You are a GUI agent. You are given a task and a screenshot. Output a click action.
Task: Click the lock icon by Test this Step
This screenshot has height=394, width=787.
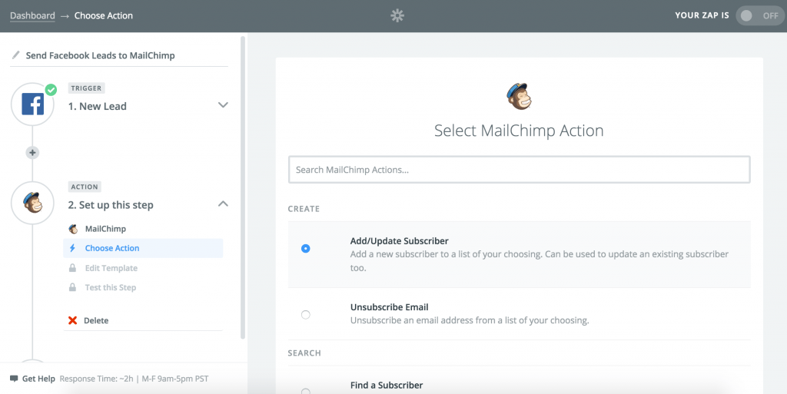click(73, 287)
